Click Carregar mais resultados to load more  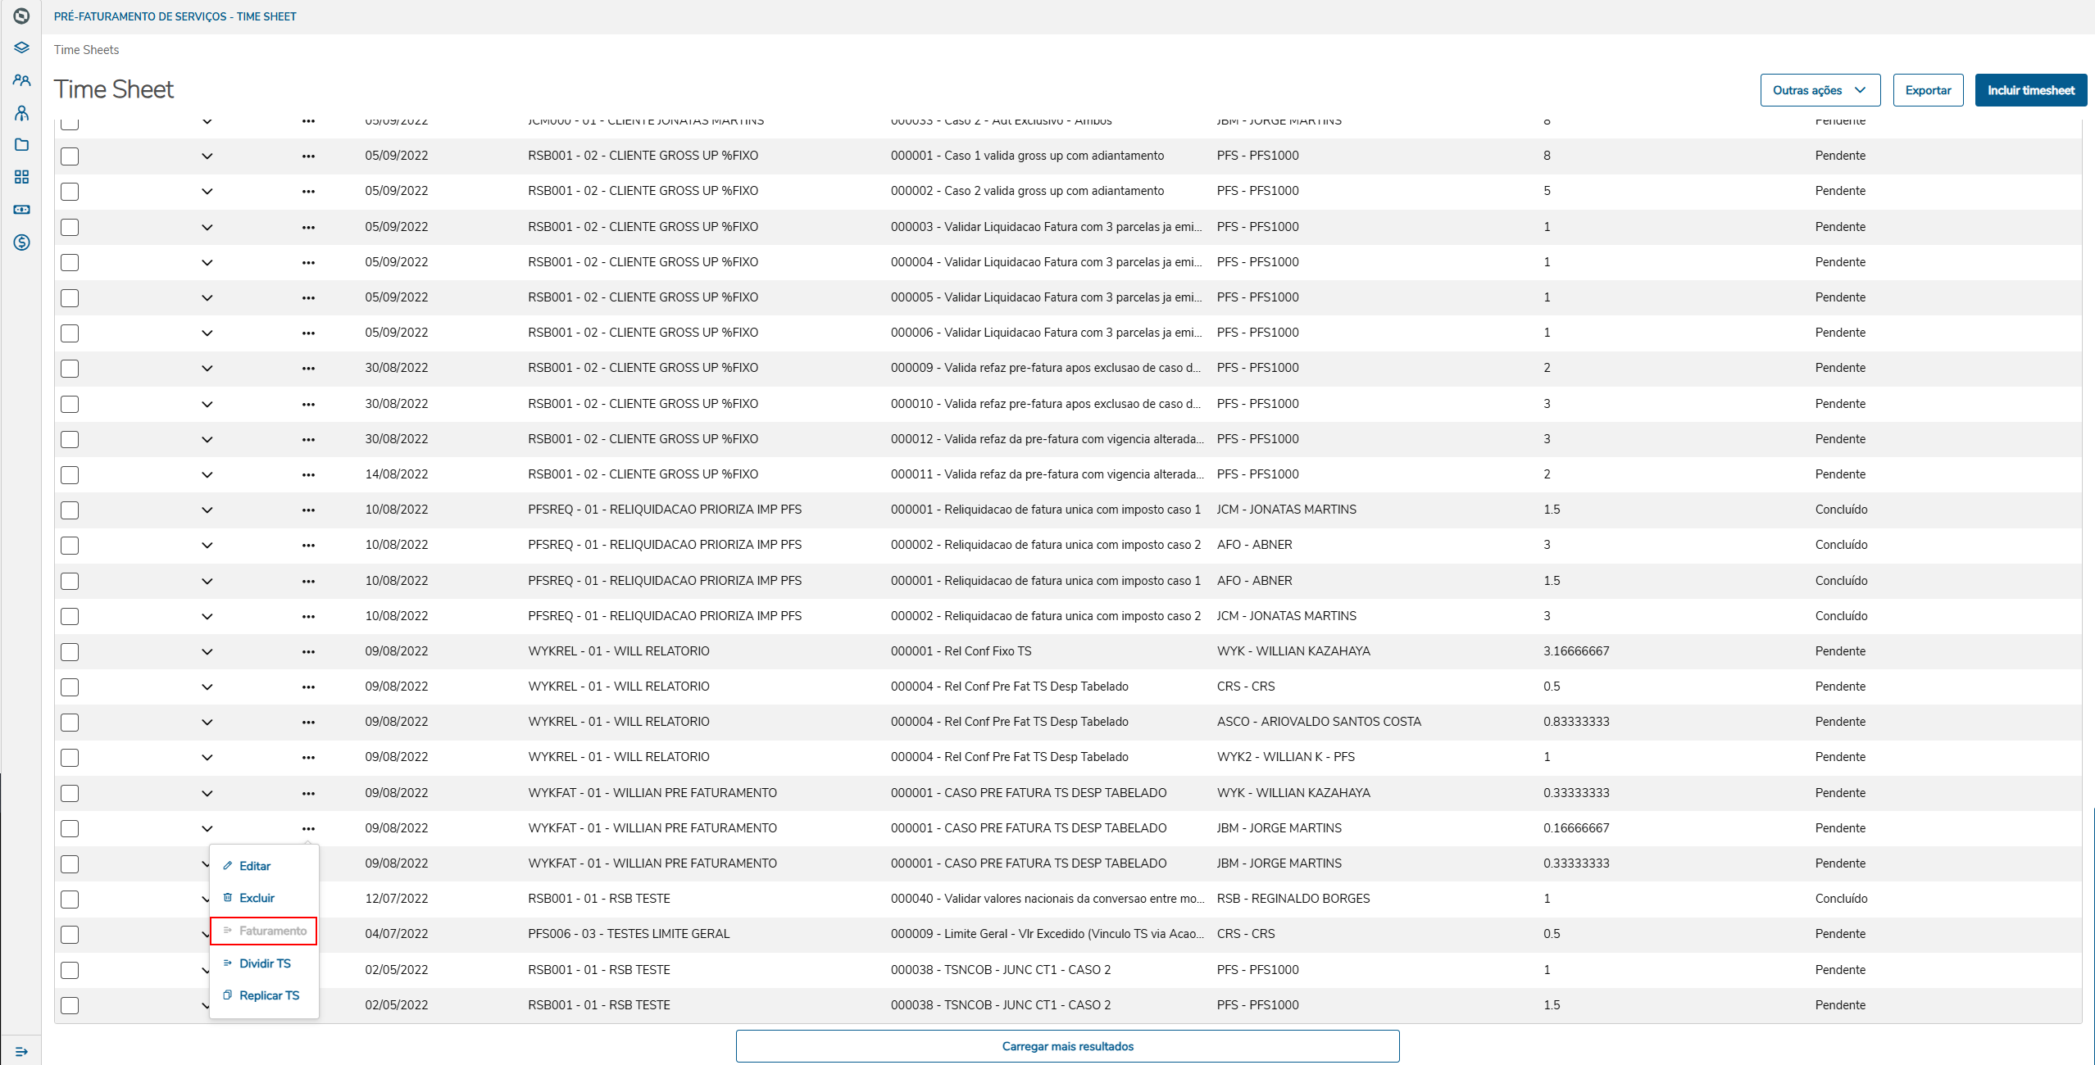click(x=1067, y=1046)
